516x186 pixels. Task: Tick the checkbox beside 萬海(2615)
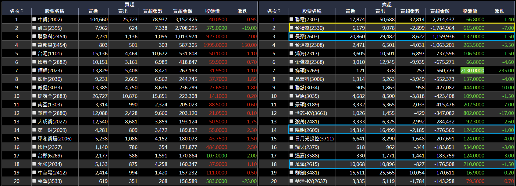tap(291, 164)
